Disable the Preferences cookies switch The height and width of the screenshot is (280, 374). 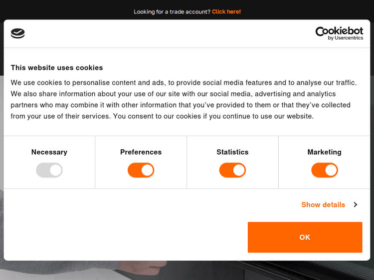tap(141, 171)
